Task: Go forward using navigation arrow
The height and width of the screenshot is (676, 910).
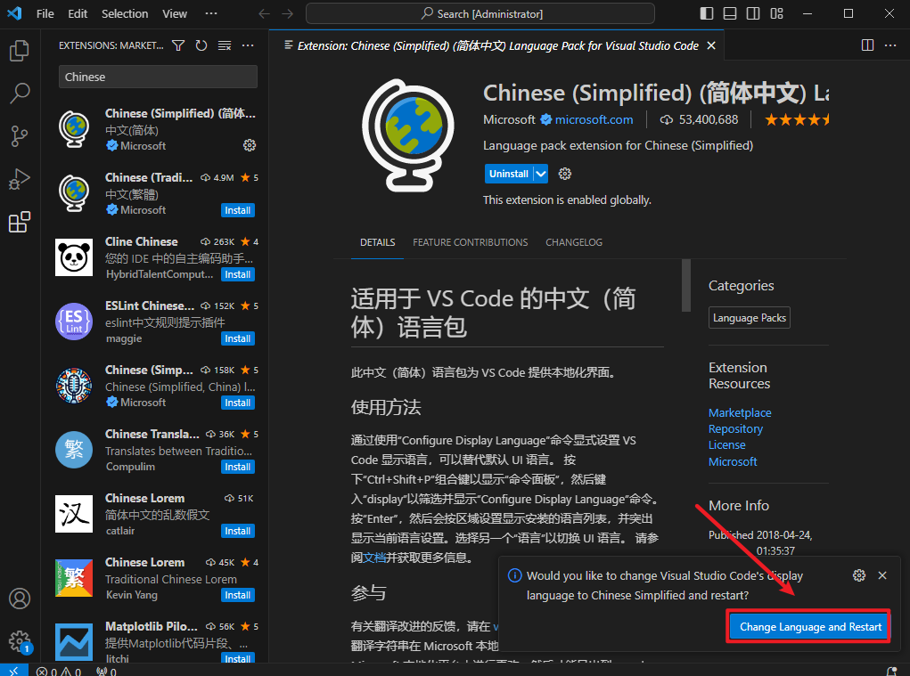Action: pos(287,13)
